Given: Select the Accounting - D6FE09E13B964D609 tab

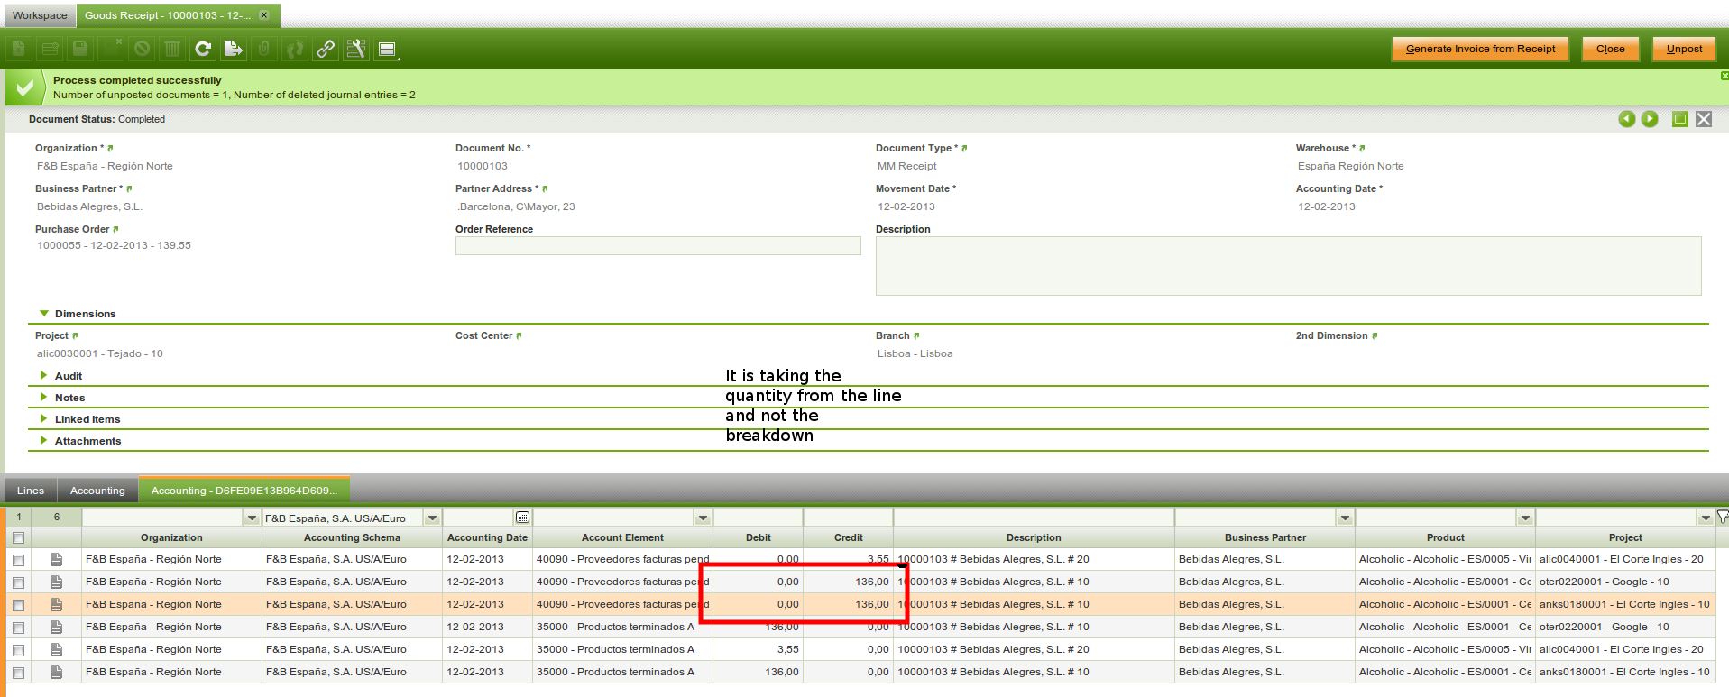Looking at the screenshot, I should pyautogui.click(x=244, y=491).
